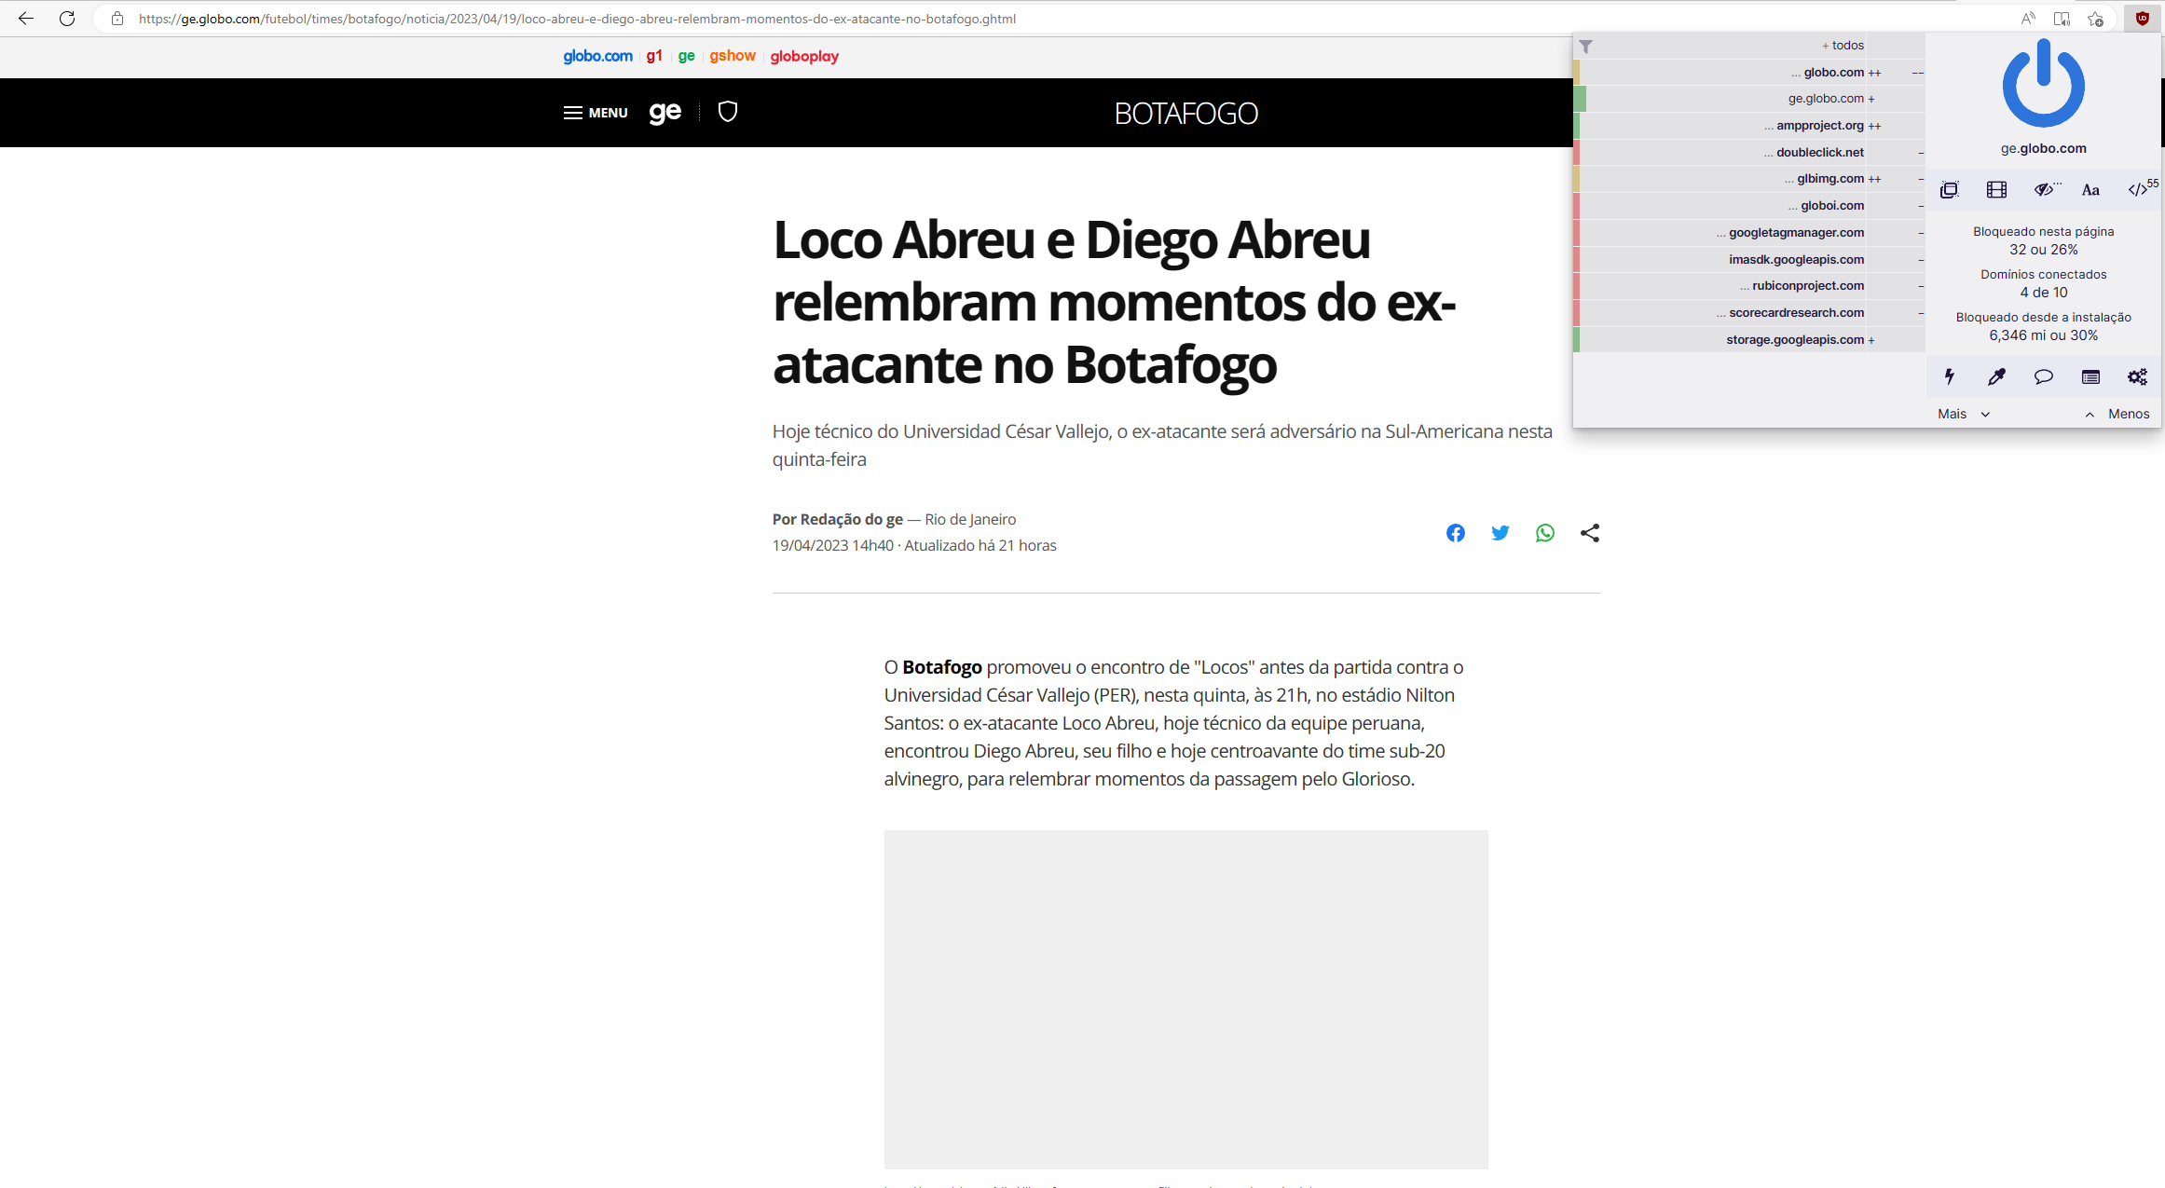
Task: Toggle blocking of large media elements
Action: point(1996,189)
